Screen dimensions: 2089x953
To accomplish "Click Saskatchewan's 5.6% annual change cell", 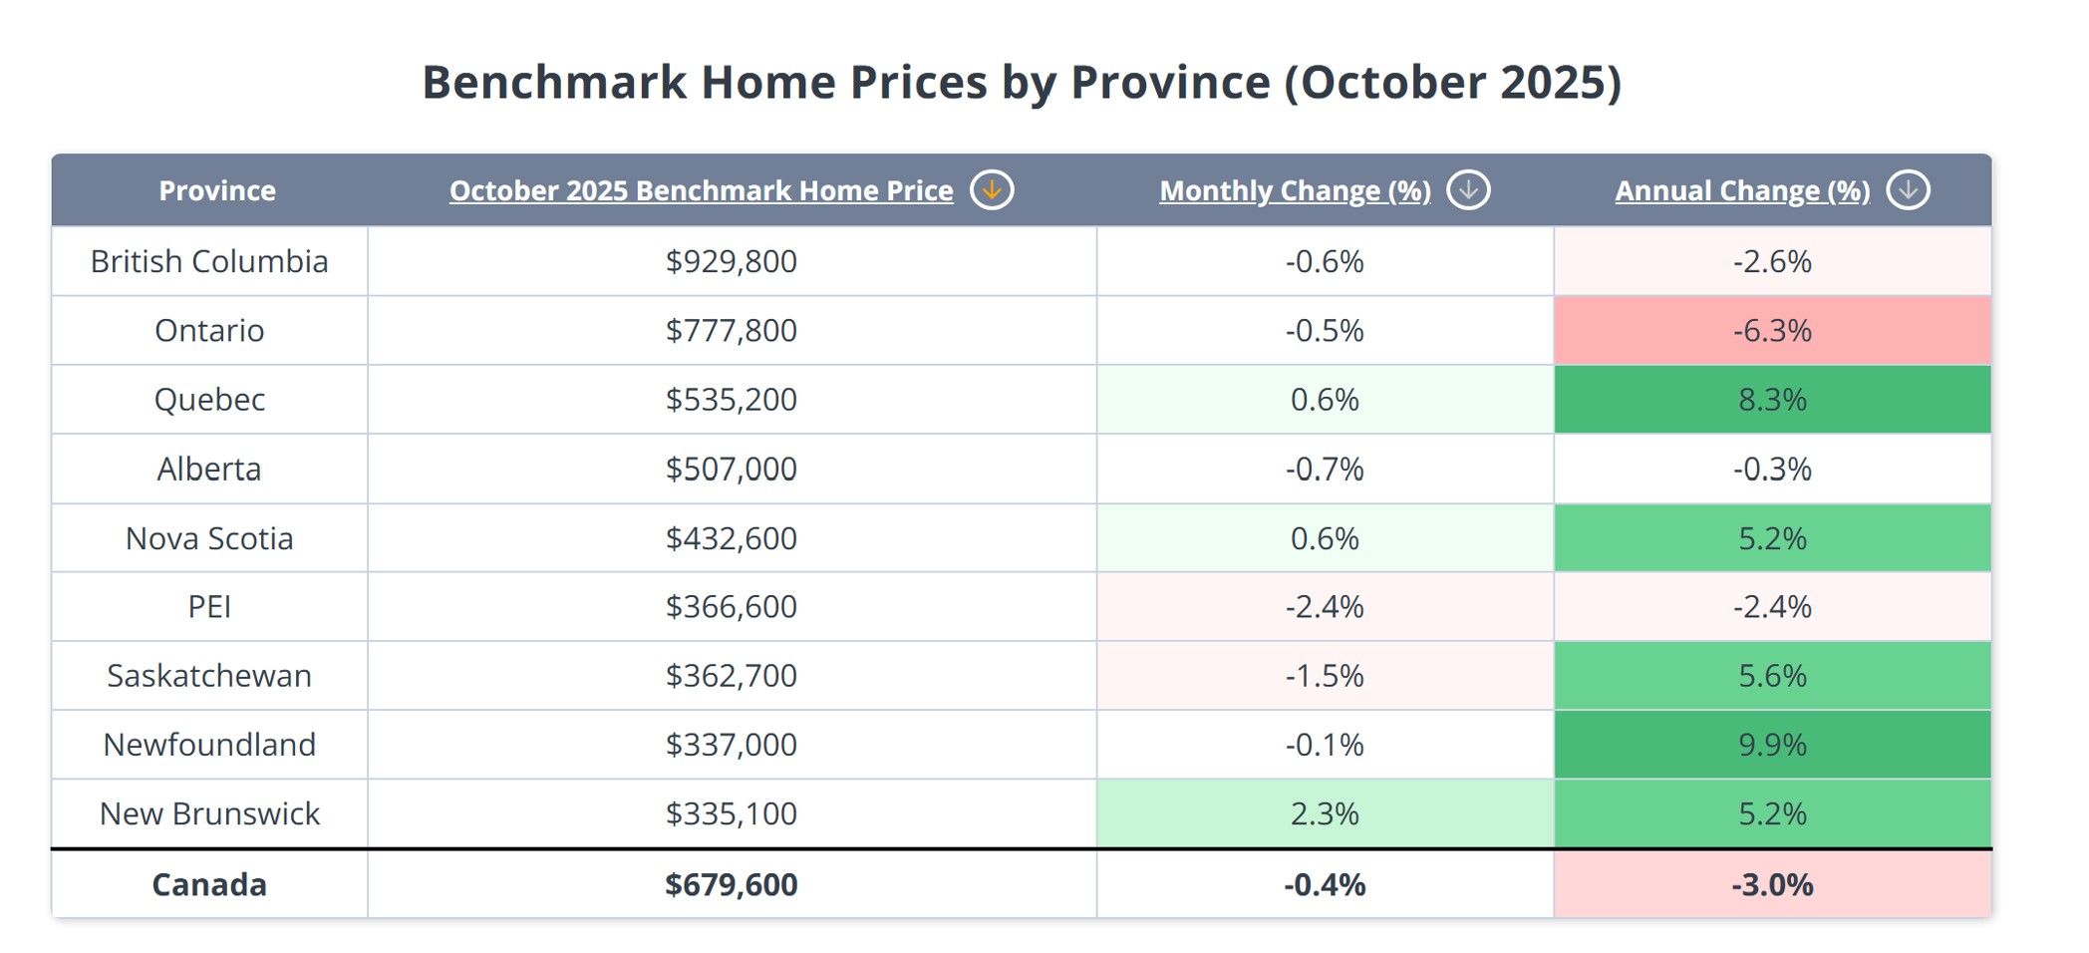I will click(x=1772, y=676).
